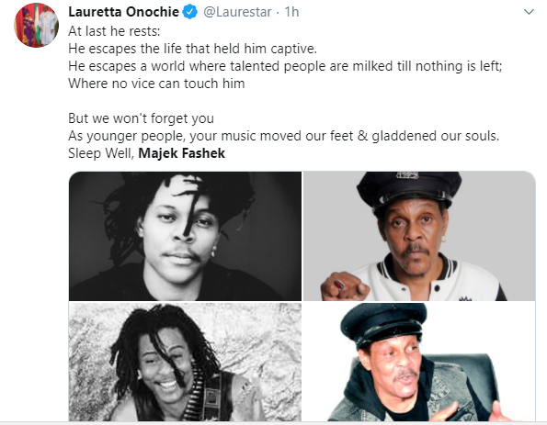The width and height of the screenshot is (547, 425).
Task: Click the blue verified badge icon
Action: pyautogui.click(x=190, y=12)
